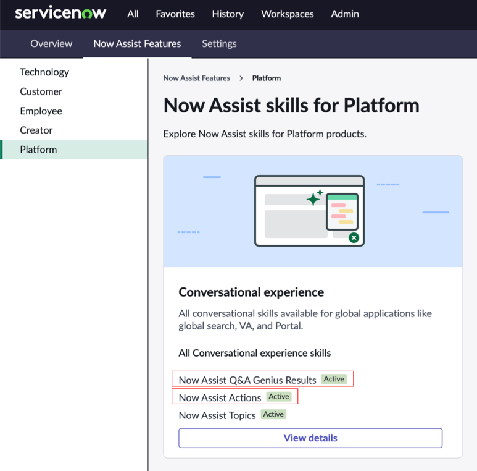This screenshot has height=471, width=477.
Task: Click the Now Assist Topics skill
Action: pos(217,415)
